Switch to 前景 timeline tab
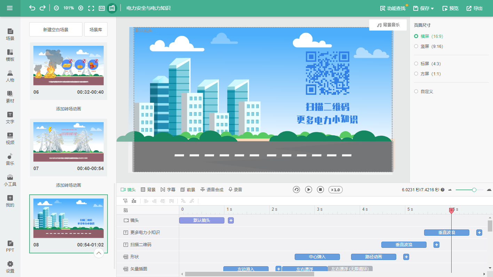493x277 pixels. point(188,190)
